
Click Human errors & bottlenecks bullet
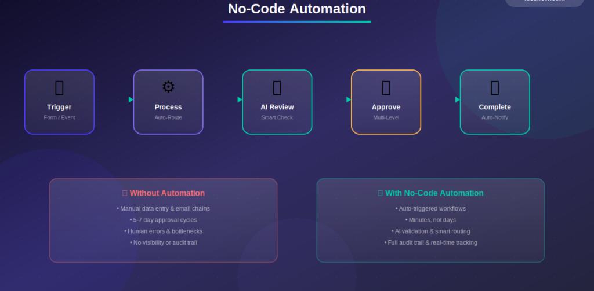(x=163, y=231)
